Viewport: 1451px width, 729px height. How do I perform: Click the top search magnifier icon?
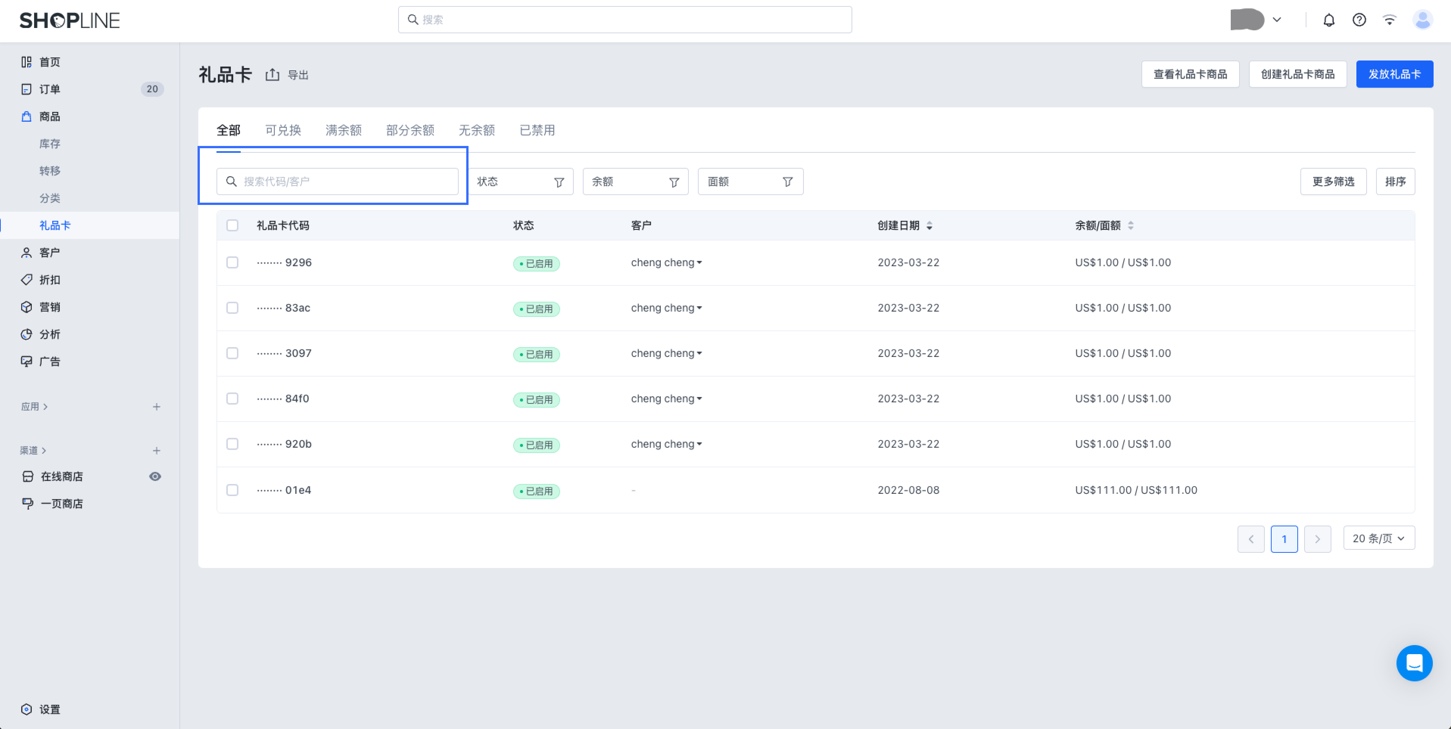click(x=413, y=20)
